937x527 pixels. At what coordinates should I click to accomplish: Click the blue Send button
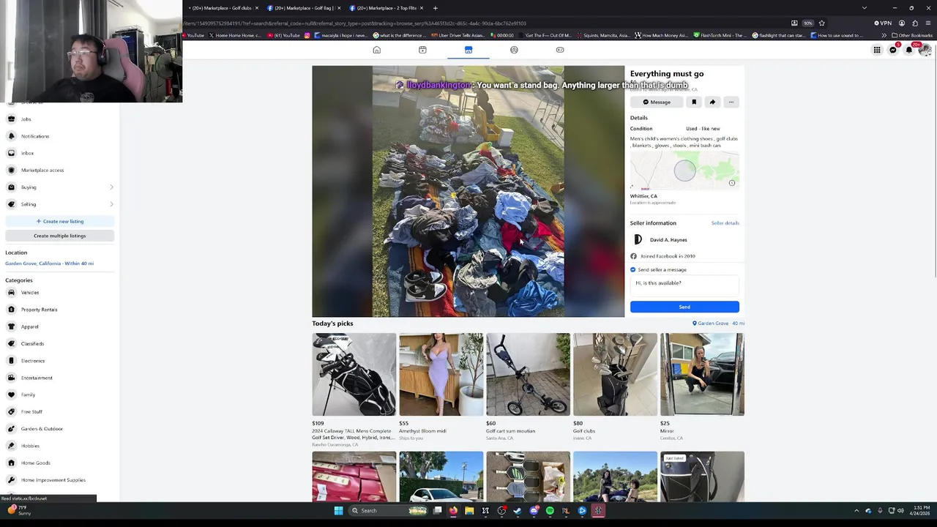point(684,307)
